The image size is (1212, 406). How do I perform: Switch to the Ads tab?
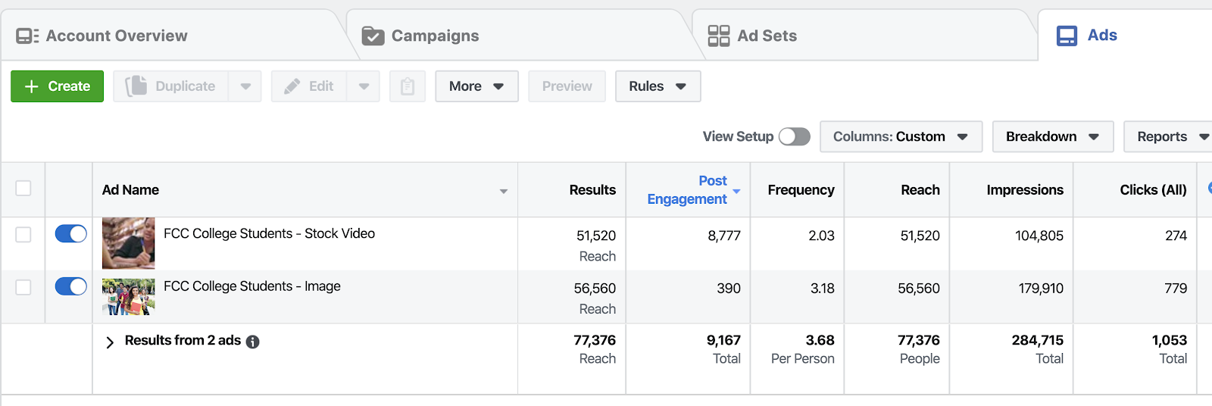pos(1088,36)
